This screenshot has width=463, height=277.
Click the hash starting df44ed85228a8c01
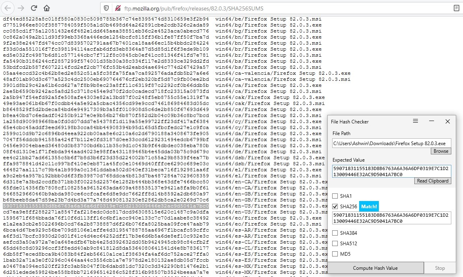(106, 19)
